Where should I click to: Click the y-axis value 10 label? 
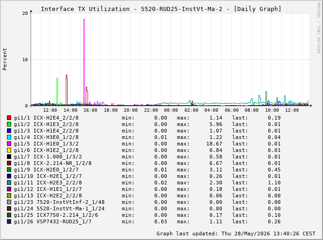[25, 60]
